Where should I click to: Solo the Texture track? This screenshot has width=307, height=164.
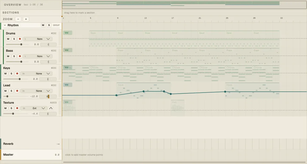[11, 108]
